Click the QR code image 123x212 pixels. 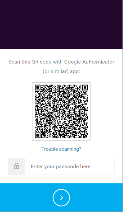(x=61, y=111)
